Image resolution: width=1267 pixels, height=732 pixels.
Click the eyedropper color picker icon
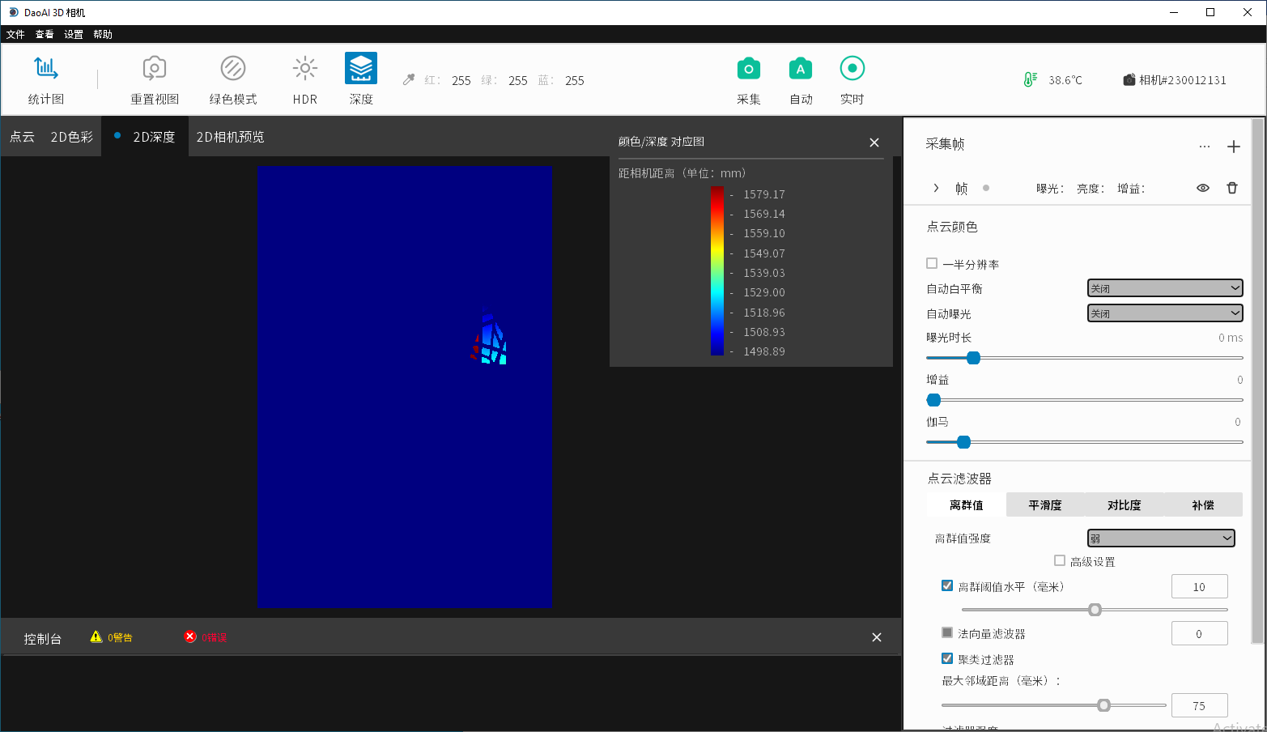tap(409, 79)
